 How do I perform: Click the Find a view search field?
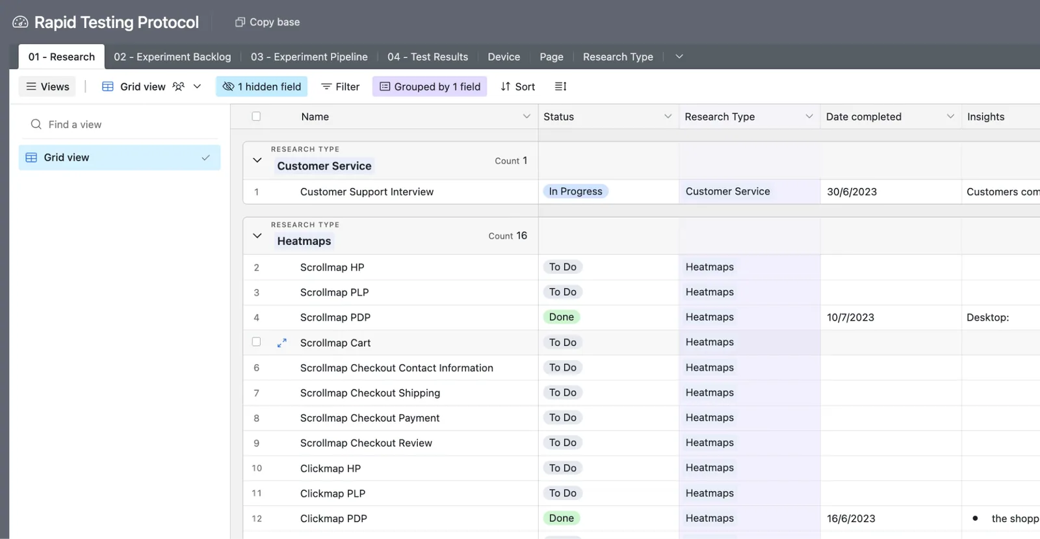pos(120,124)
